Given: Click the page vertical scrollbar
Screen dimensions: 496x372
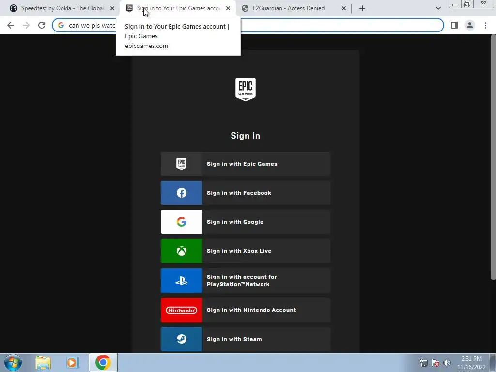Looking at the screenshot, I should click(493, 157).
